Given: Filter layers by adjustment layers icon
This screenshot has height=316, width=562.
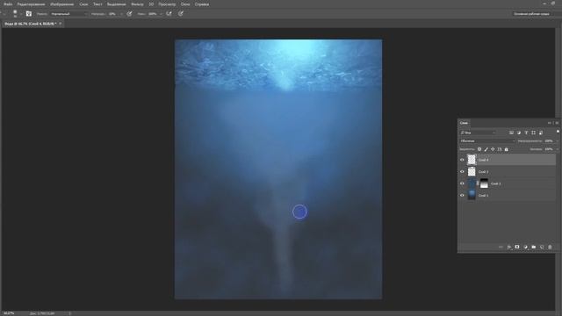Looking at the screenshot, I should [x=519, y=133].
